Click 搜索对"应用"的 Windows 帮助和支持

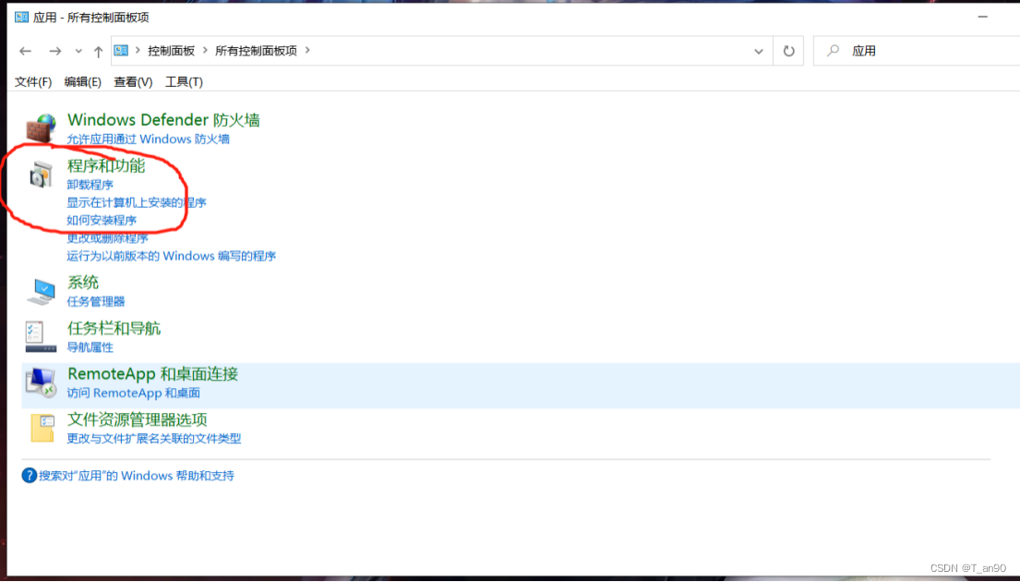[136, 475]
